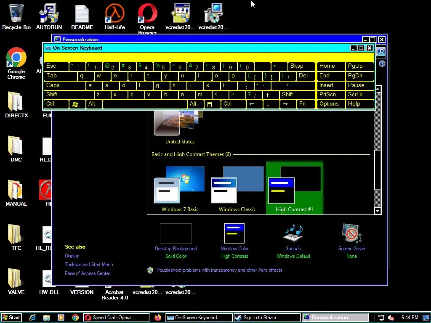The height and width of the screenshot is (323, 431).
Task: Click the muted volume tray icon
Action: coord(391,318)
